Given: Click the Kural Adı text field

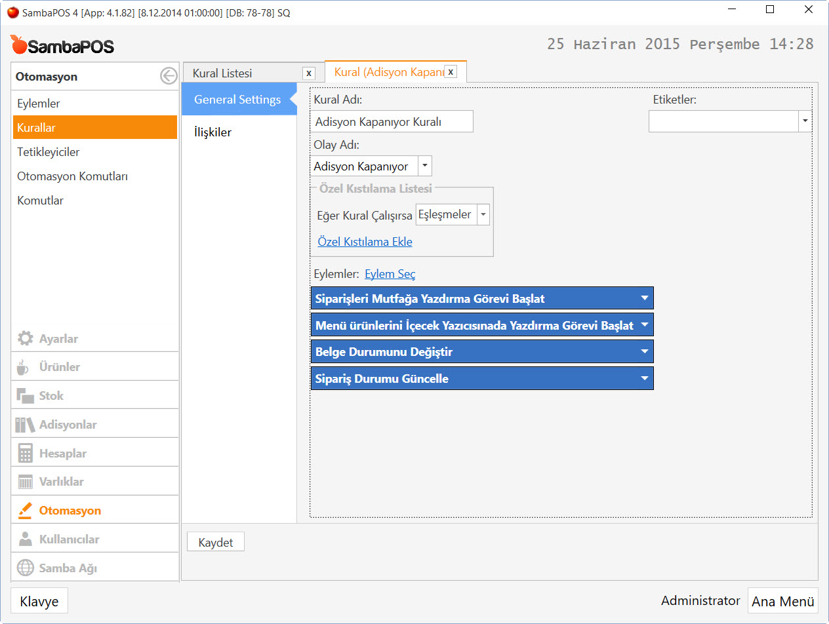Looking at the screenshot, I should pyautogui.click(x=392, y=122).
